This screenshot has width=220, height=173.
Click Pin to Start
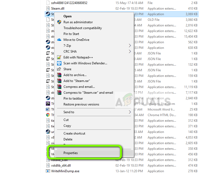71,34
